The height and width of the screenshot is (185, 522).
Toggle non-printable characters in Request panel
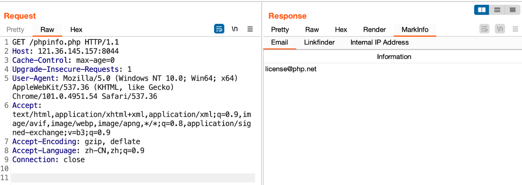235,29
